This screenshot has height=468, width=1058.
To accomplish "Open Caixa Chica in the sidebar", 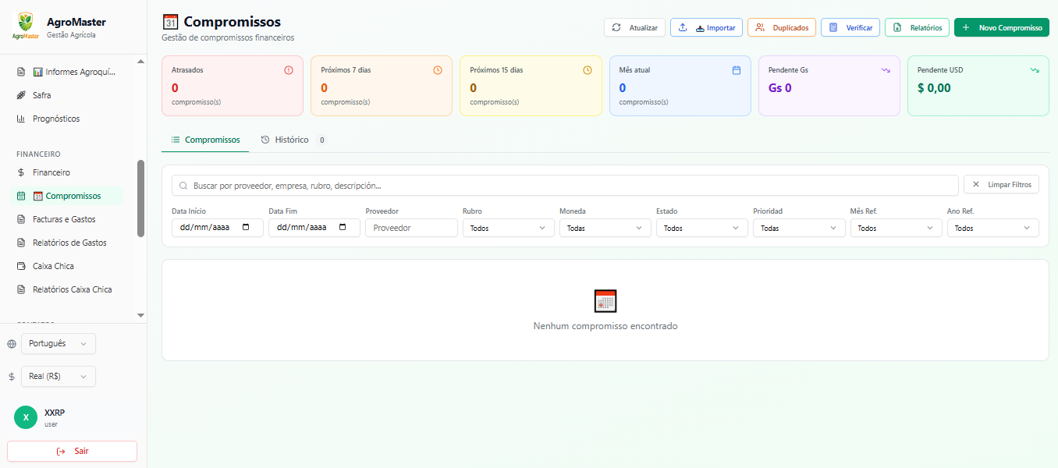I will tap(53, 266).
